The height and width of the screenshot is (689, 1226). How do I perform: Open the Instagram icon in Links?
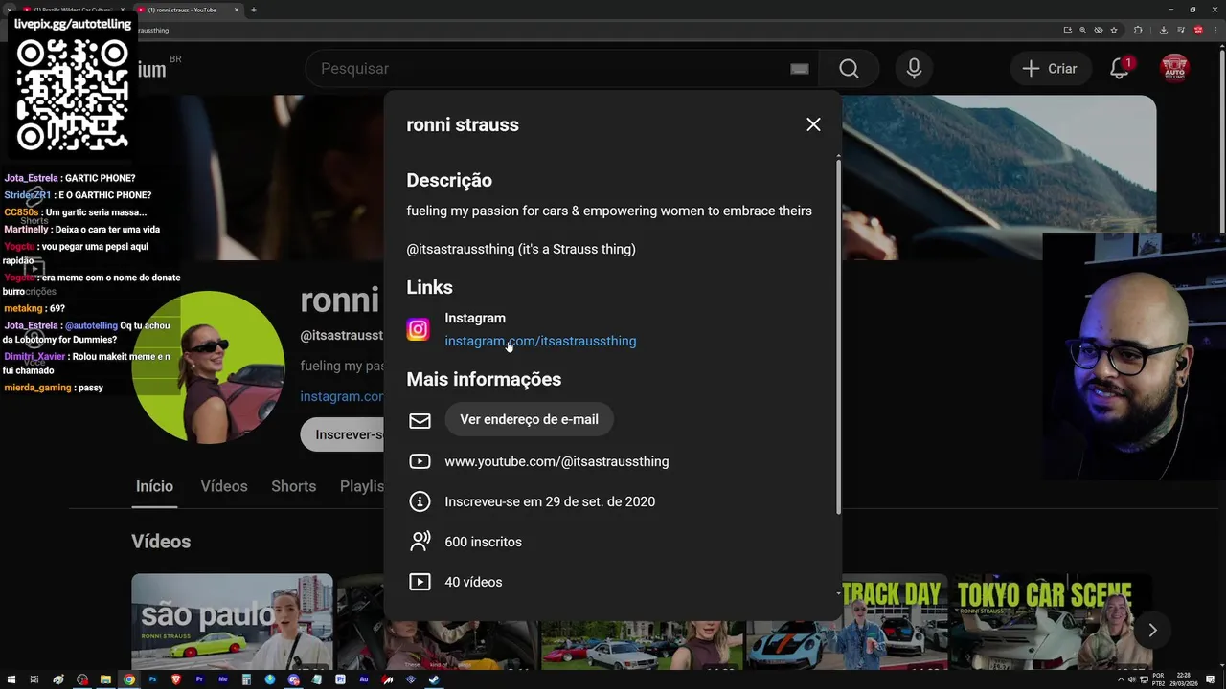419,330
